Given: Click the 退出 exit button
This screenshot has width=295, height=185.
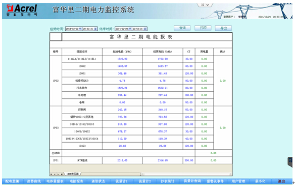Looking at the screenshot, I should 282,181.
